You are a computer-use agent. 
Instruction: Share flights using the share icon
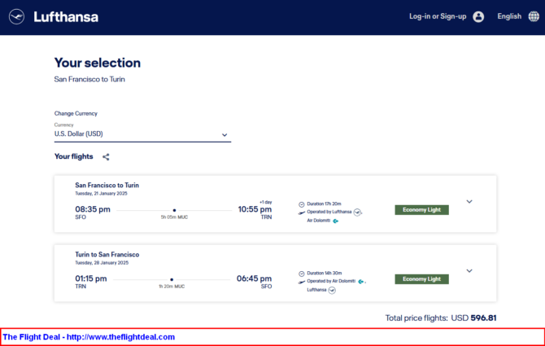[106, 157]
